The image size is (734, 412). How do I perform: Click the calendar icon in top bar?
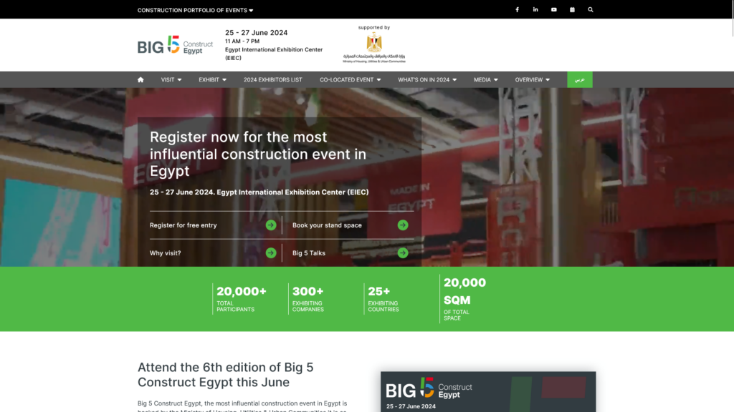(x=572, y=9)
